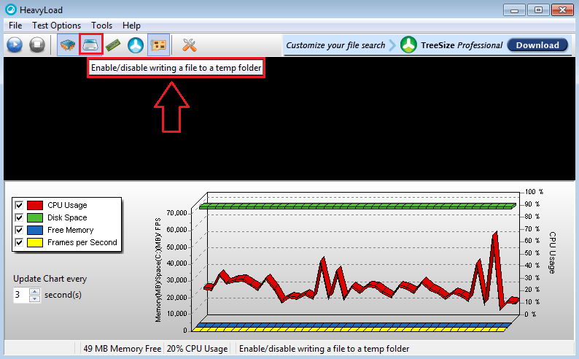Click the 70,000 value on the left axis
579x359 pixels.
[176, 213]
